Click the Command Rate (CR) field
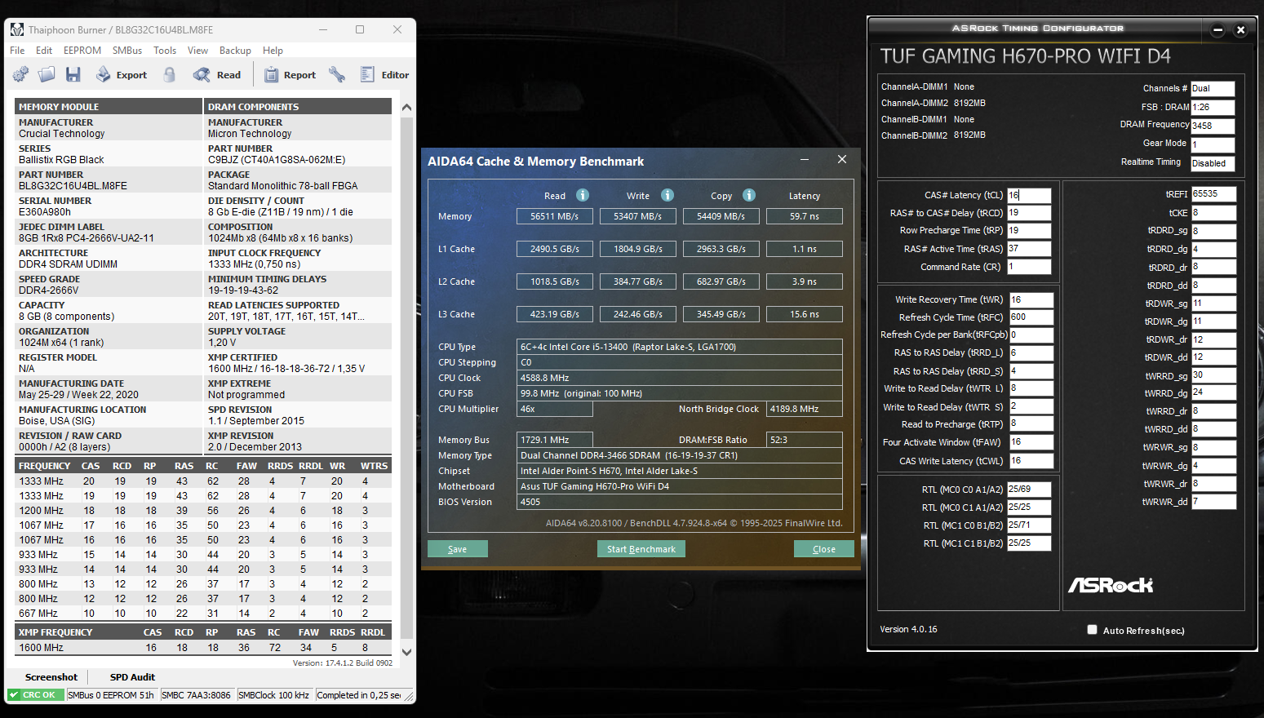This screenshot has height=718, width=1264. point(1029,267)
